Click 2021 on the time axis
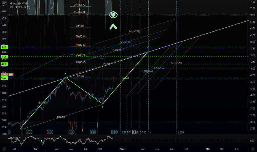This screenshot has width=257, height=152. pos(36,149)
